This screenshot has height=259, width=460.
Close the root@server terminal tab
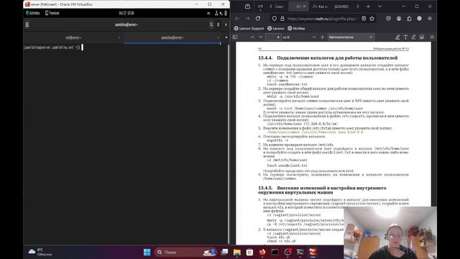[119, 37]
